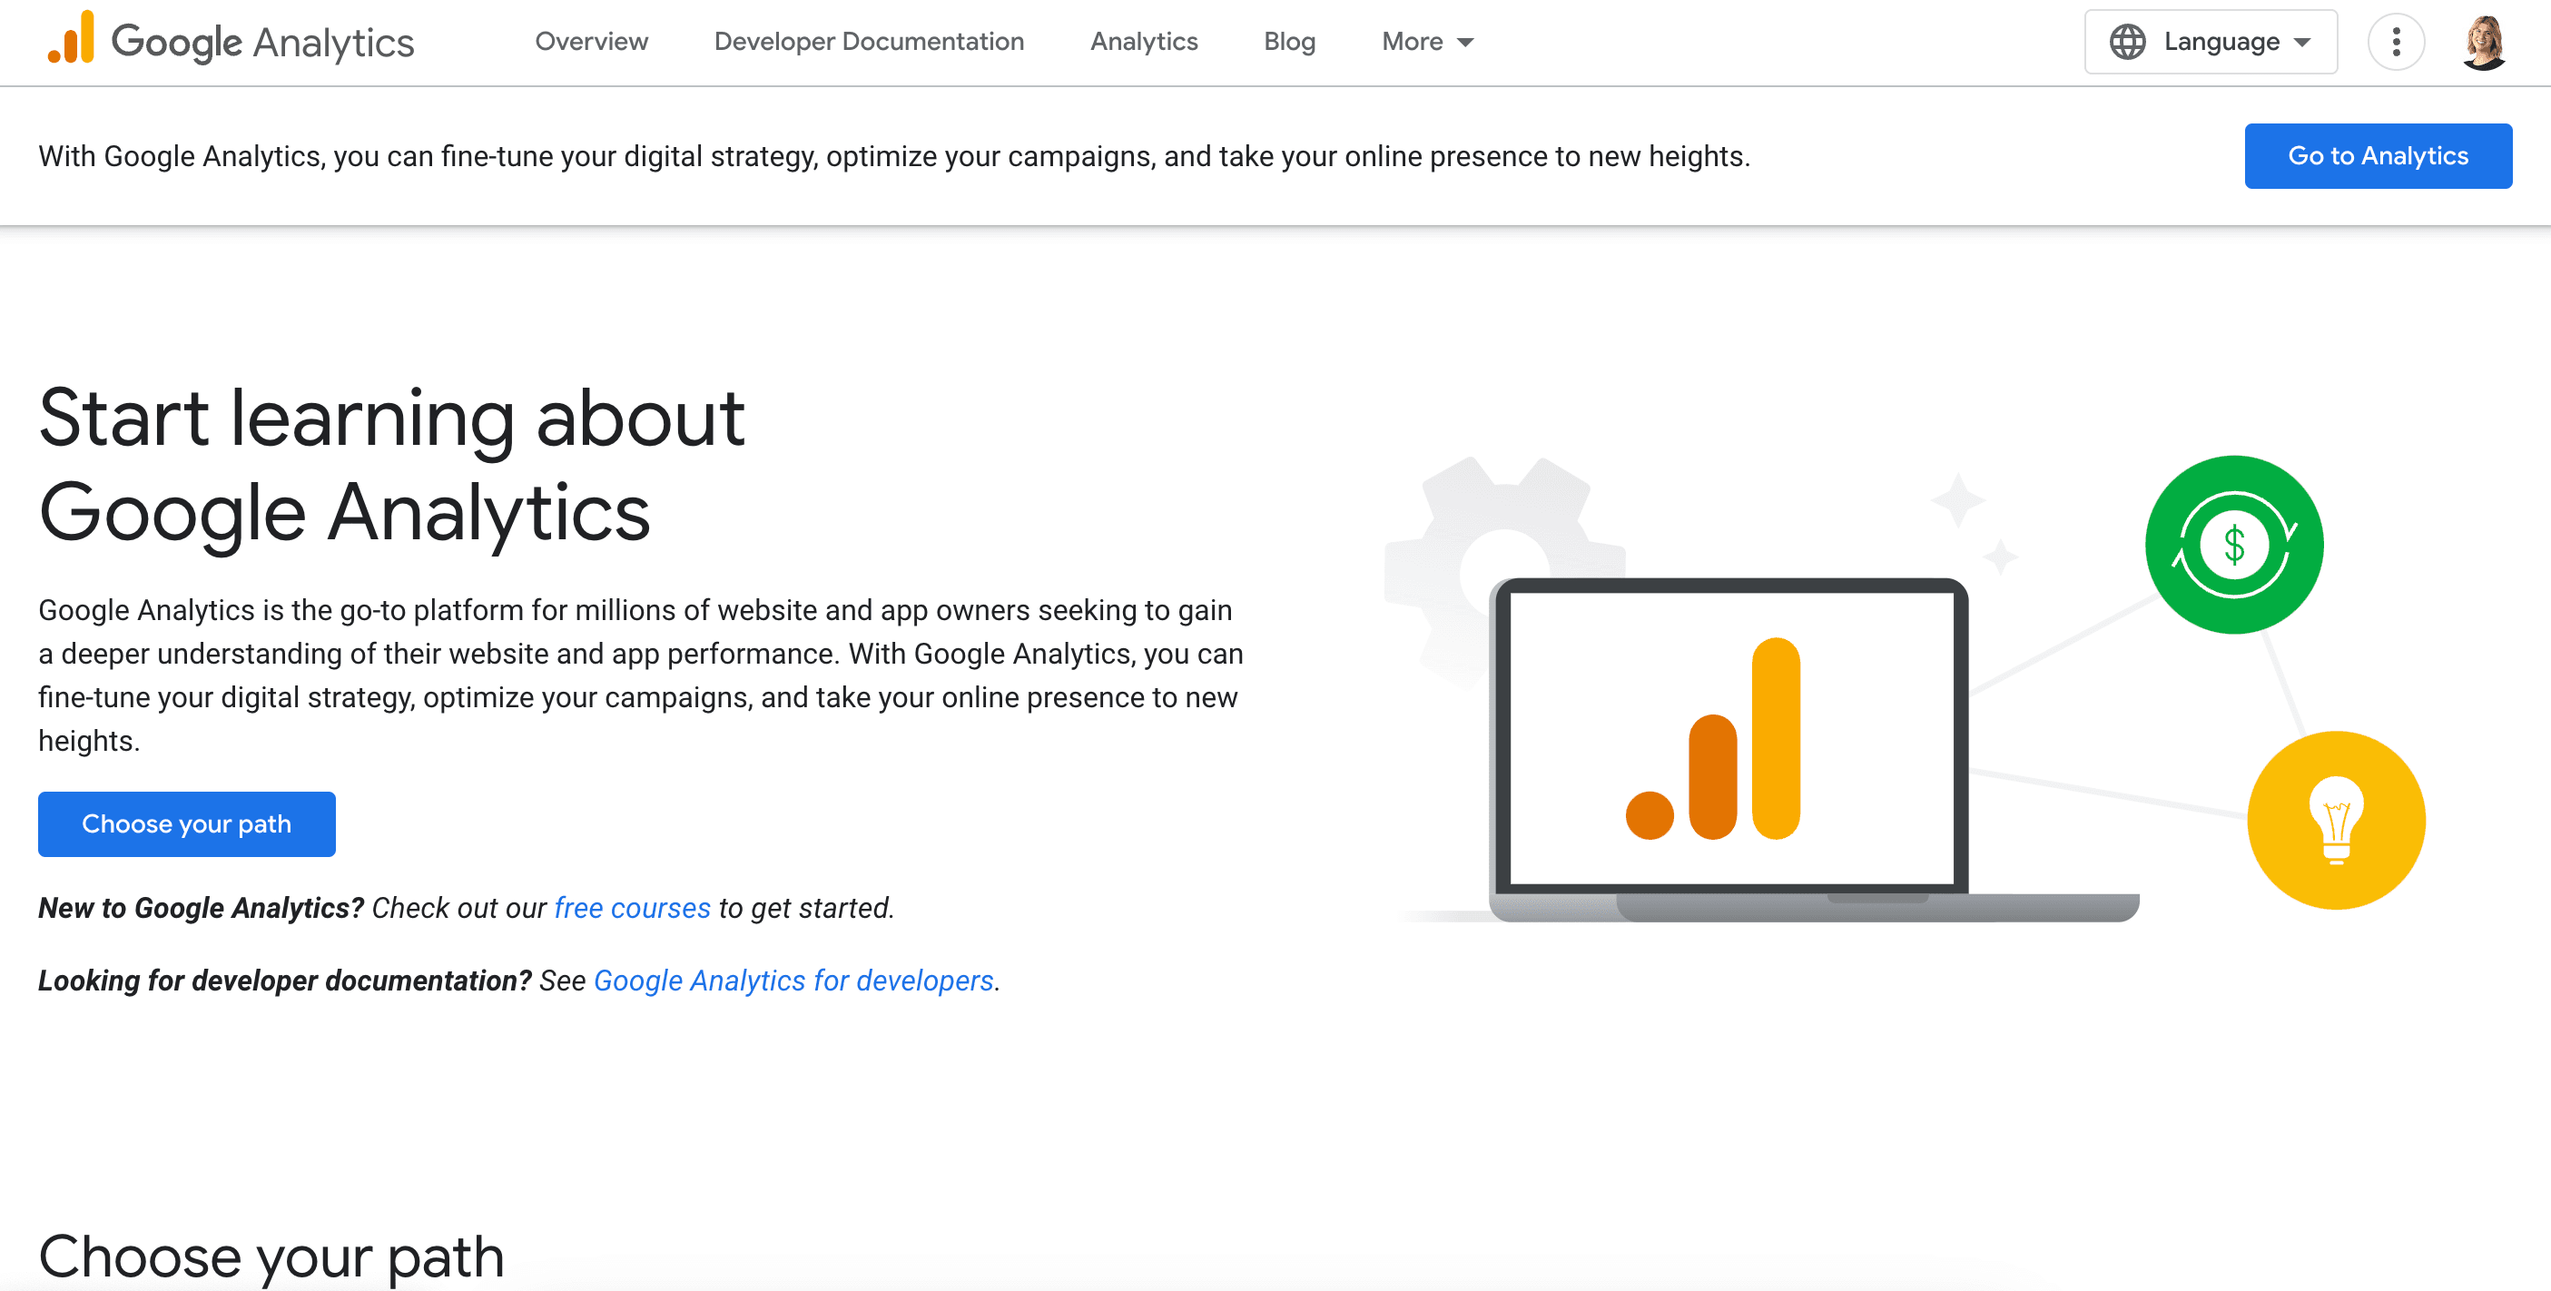Click the Google Analytics wordmark text
The image size is (2551, 1291).
[262, 42]
